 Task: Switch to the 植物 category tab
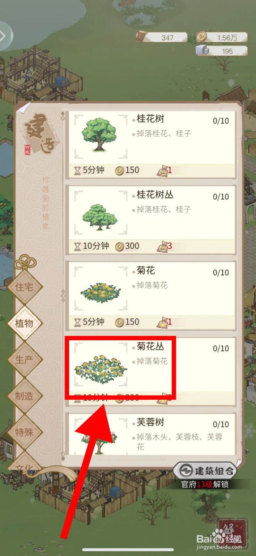click(x=25, y=324)
